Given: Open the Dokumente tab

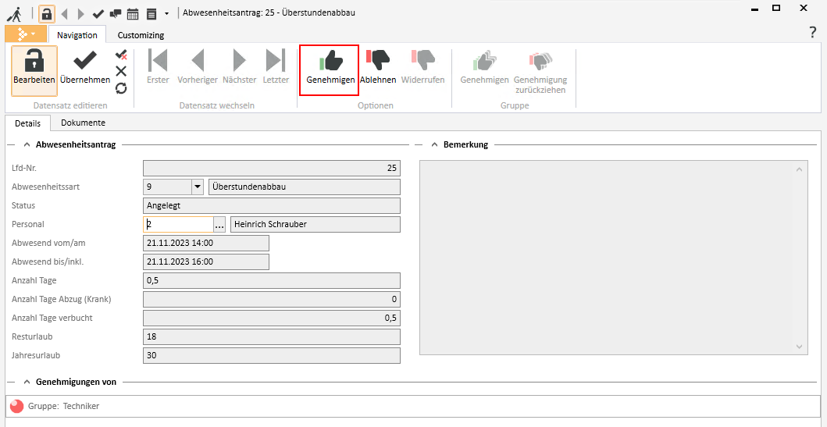Looking at the screenshot, I should pos(84,123).
